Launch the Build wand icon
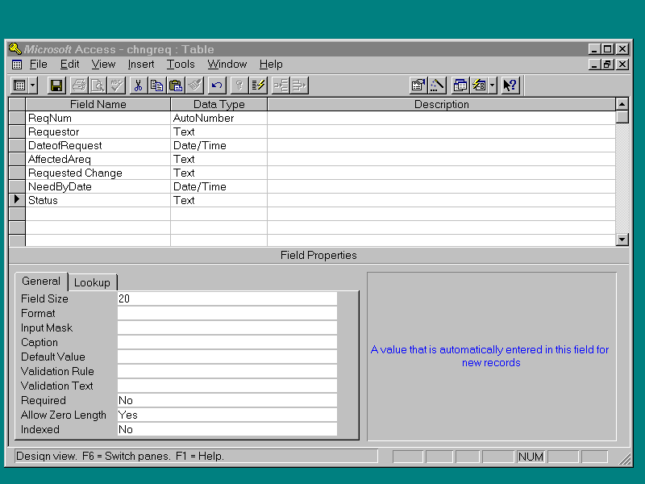Viewport: 645px width, 484px height. 437,85
